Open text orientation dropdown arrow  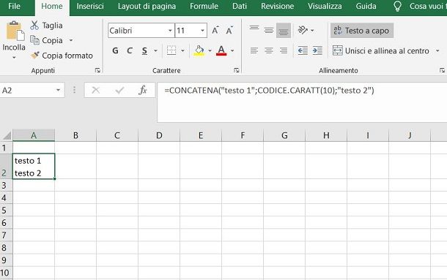point(312,30)
